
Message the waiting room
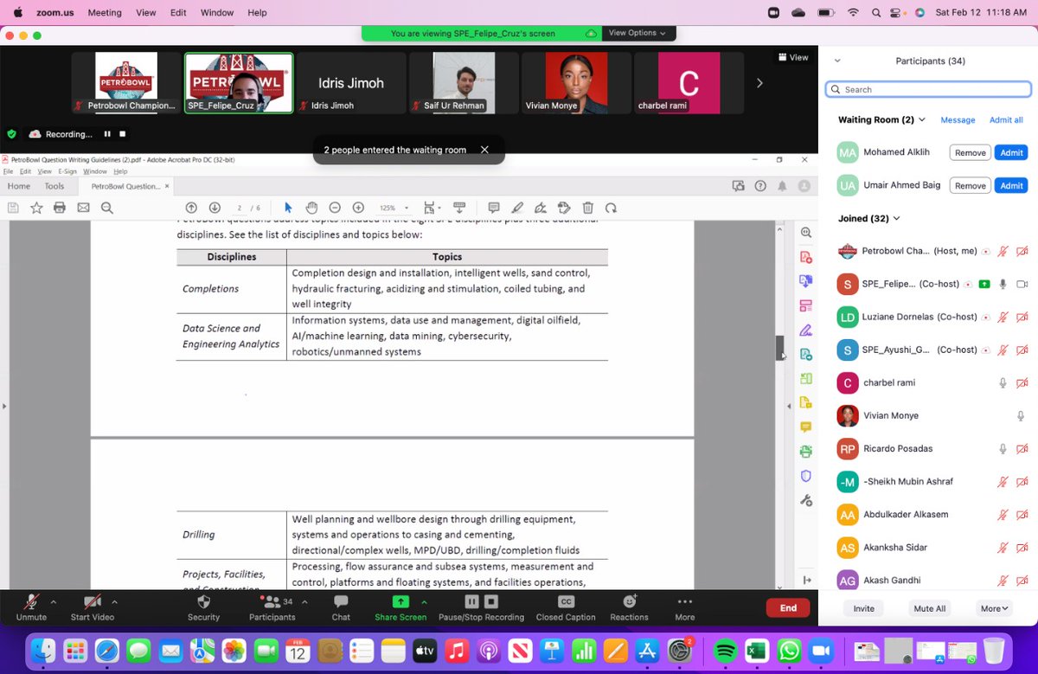pos(958,120)
